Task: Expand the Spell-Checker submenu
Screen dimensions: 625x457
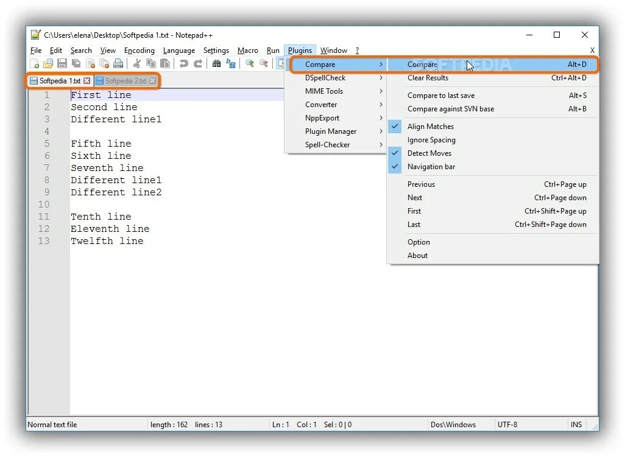Action: [323, 144]
